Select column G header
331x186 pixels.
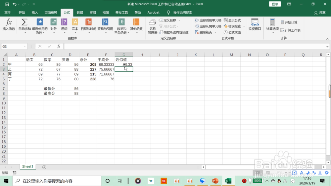pos(124,55)
